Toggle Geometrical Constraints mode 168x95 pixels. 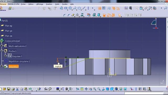click(114, 8)
